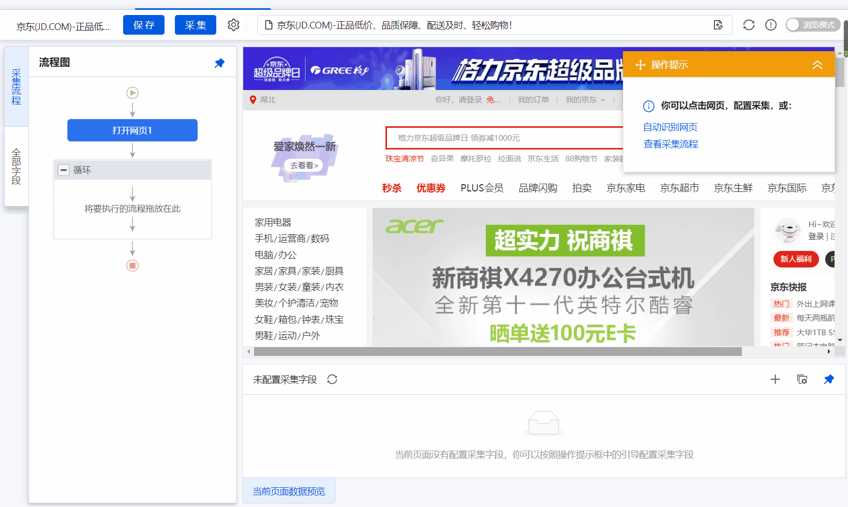This screenshot has width=848, height=507.
Task: Click the 循环 loop header
Action: tap(132, 170)
